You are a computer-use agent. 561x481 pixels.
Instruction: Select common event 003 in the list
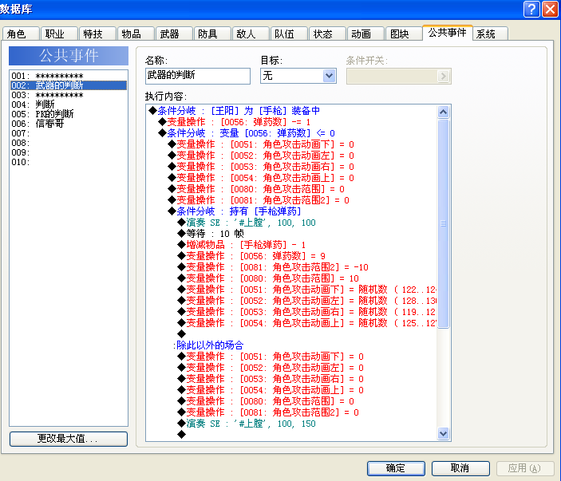coord(69,95)
